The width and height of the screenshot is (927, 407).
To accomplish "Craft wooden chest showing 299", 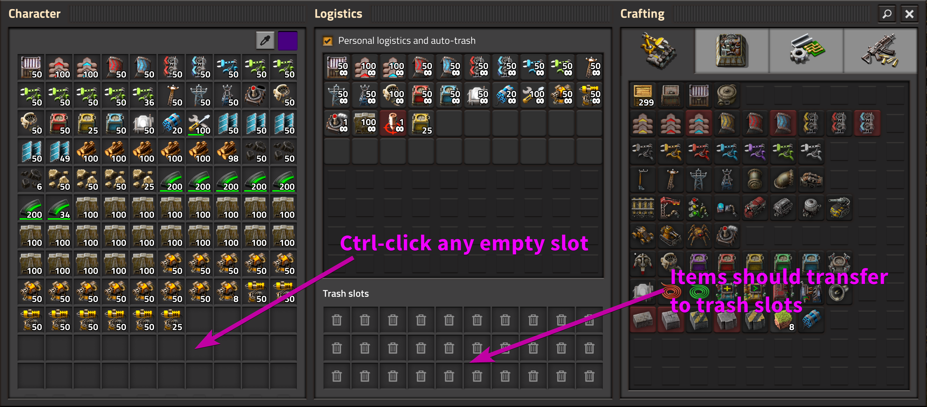I will (643, 95).
